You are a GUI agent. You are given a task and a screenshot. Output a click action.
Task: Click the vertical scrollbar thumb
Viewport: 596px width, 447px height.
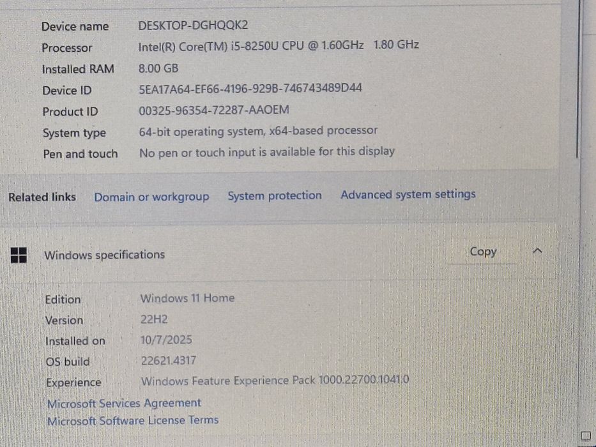(x=578, y=79)
